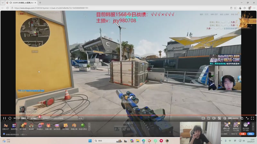Open danmaku settings gear icon

click(x=225, y=118)
